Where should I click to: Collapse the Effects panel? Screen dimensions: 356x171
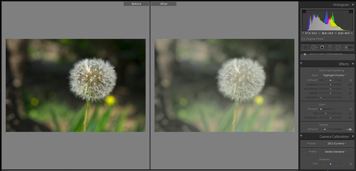point(352,64)
